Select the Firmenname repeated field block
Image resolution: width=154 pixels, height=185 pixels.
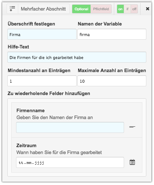point(77,120)
